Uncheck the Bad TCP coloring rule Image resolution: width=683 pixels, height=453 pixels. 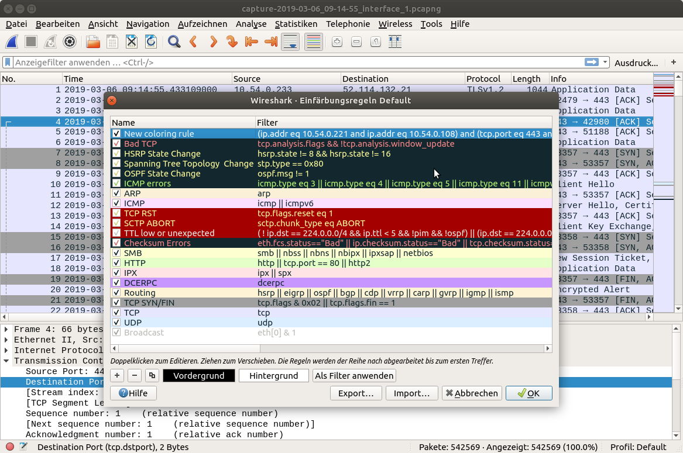click(x=116, y=144)
